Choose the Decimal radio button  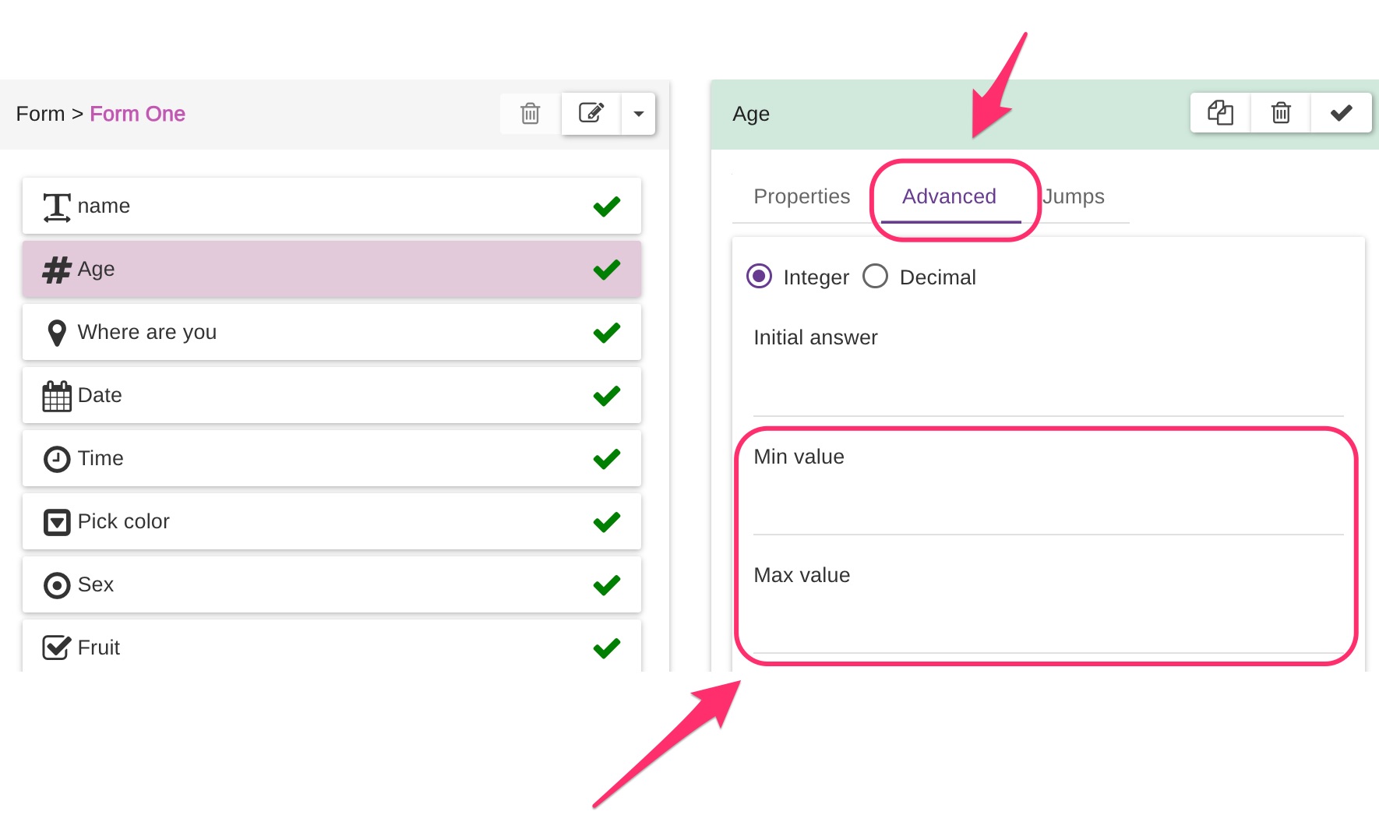876,277
